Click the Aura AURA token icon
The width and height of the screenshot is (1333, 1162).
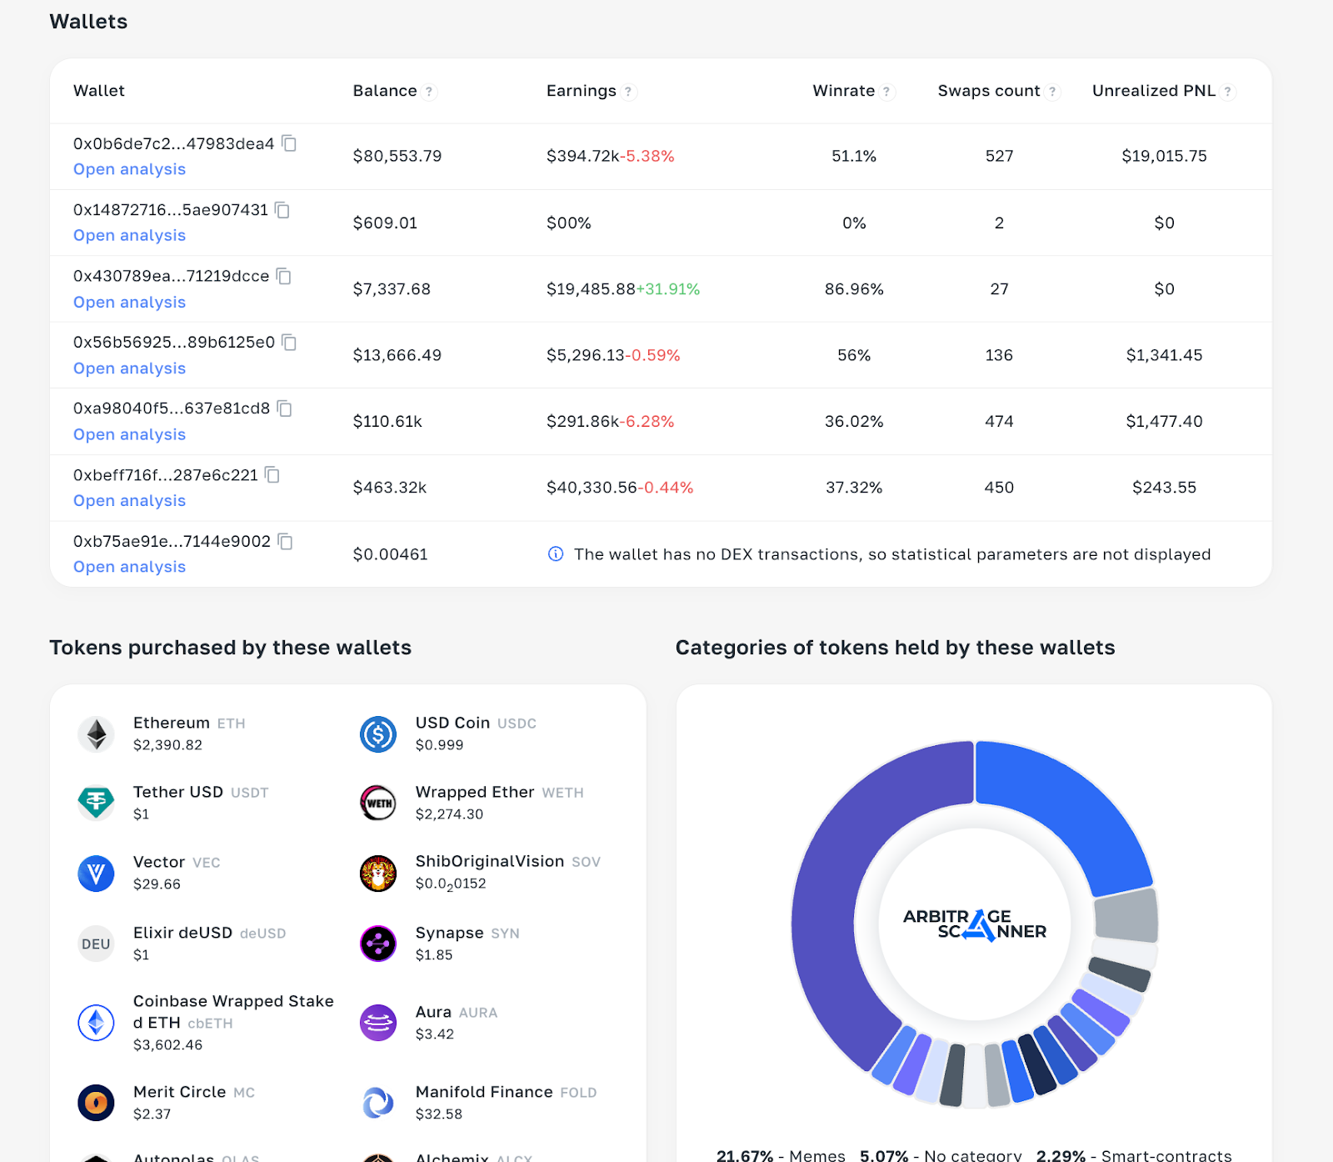click(x=378, y=1023)
